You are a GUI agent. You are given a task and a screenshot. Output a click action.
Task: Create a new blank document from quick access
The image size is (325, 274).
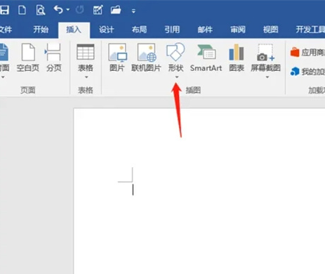pos(22,10)
